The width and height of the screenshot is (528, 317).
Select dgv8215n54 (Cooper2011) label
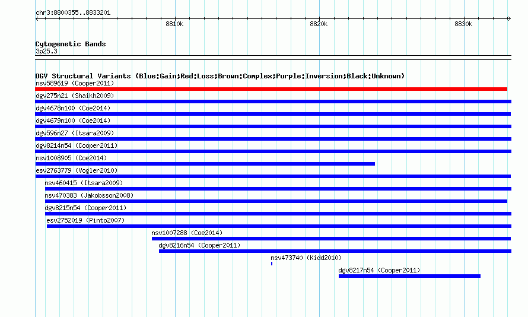click(x=85, y=208)
